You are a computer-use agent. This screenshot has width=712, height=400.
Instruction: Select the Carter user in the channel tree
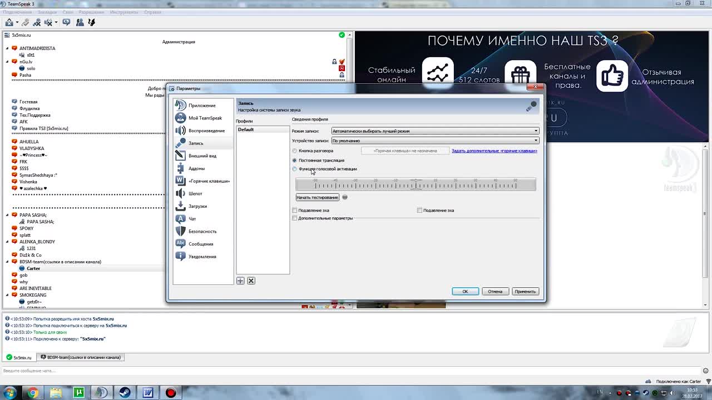(33, 268)
